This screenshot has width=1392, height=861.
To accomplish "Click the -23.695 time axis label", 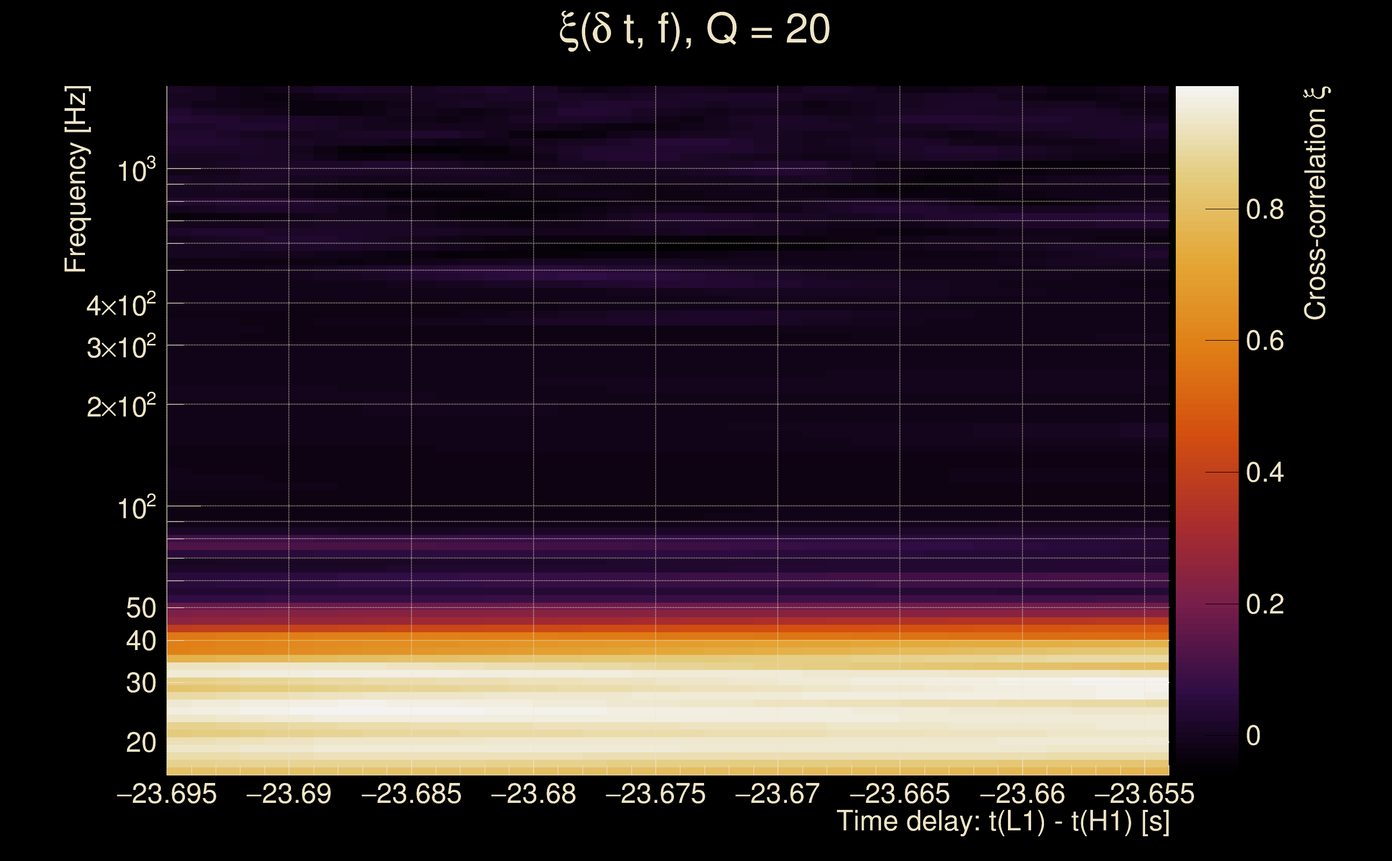I will pyautogui.click(x=167, y=794).
